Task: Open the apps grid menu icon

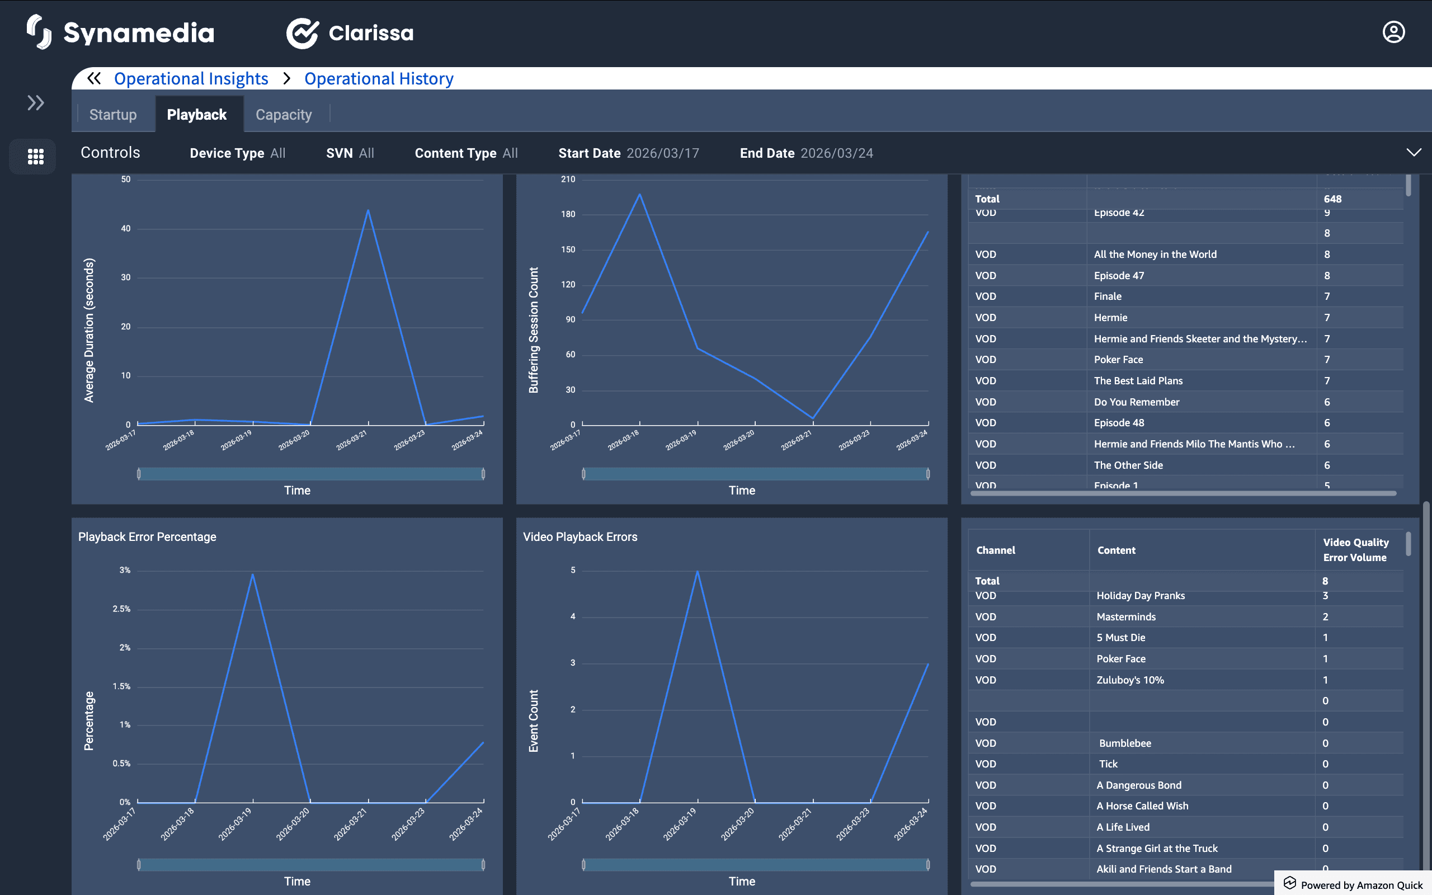Action: click(35, 156)
